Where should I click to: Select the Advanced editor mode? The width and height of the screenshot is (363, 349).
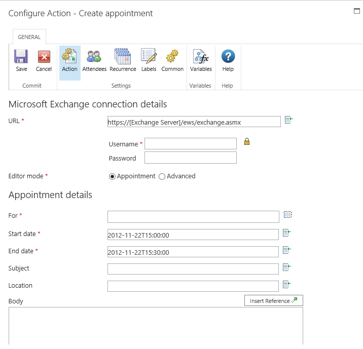[x=162, y=176]
